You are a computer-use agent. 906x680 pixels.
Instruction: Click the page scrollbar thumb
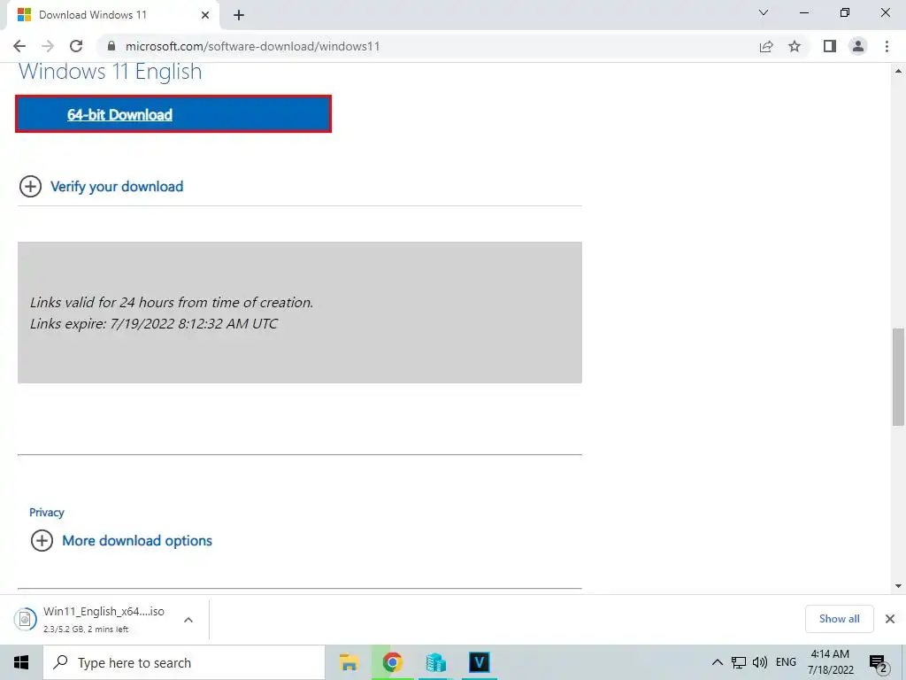coord(898,377)
